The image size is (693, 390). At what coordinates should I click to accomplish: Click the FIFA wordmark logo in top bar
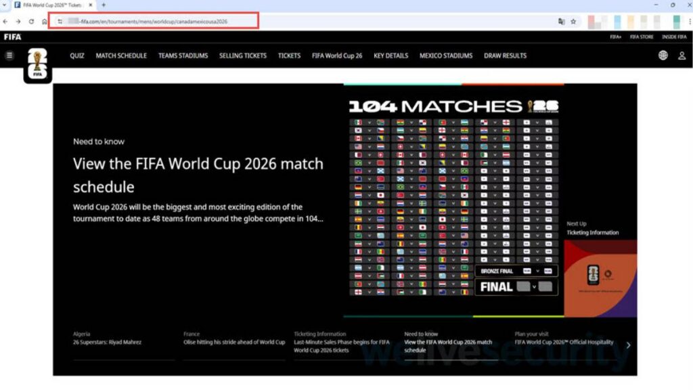[12, 37]
